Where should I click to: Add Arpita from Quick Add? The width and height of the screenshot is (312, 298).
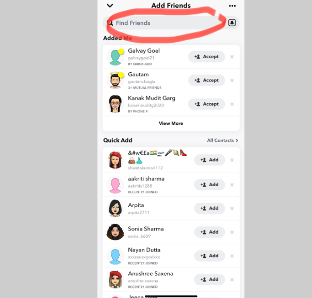pos(209,208)
